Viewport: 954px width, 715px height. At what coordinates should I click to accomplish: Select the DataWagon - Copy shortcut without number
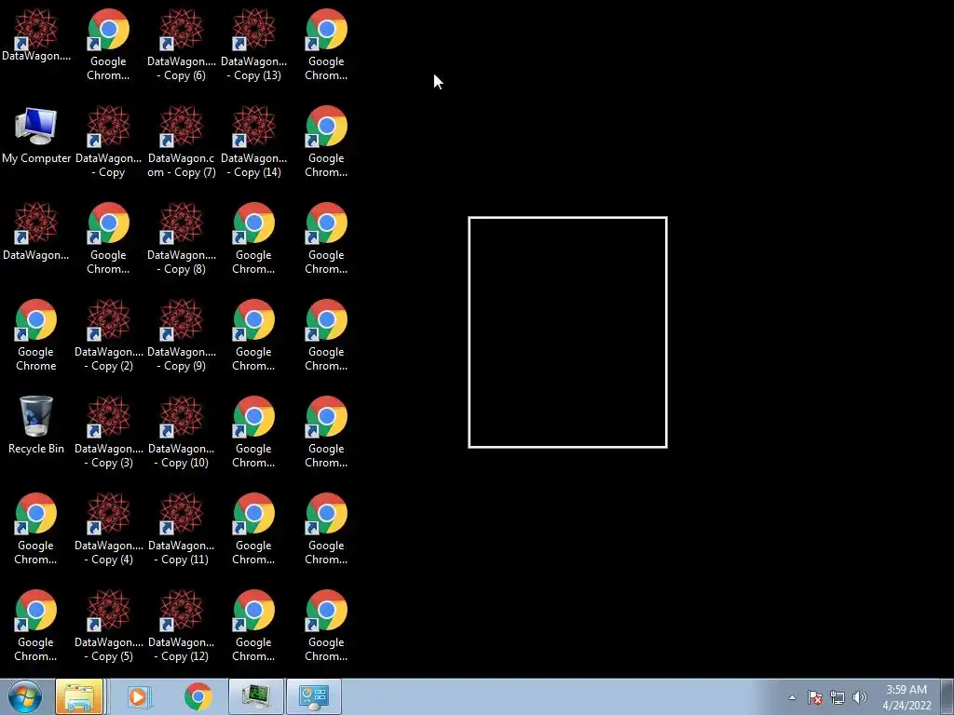[x=108, y=142]
